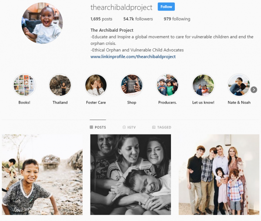View the 54.7k followers list
This screenshot has height=221, width=261.
click(x=138, y=19)
